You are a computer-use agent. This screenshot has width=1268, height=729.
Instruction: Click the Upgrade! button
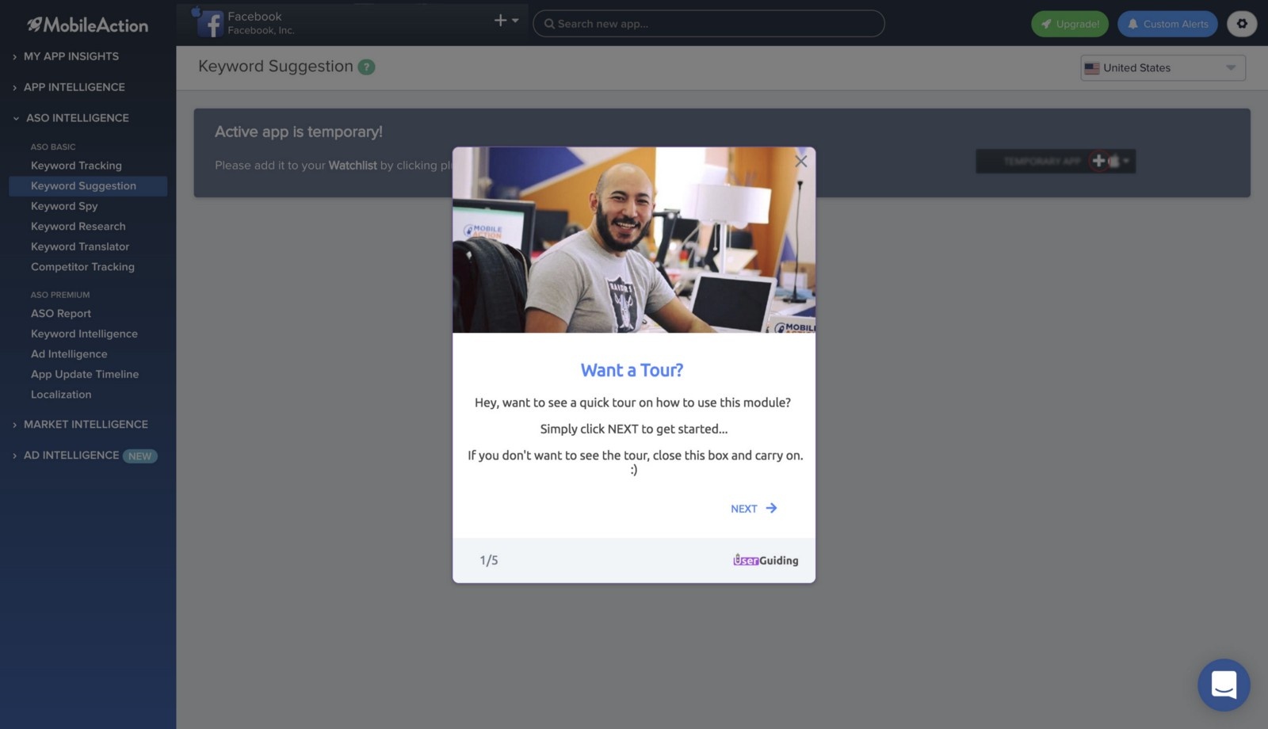pyautogui.click(x=1070, y=24)
